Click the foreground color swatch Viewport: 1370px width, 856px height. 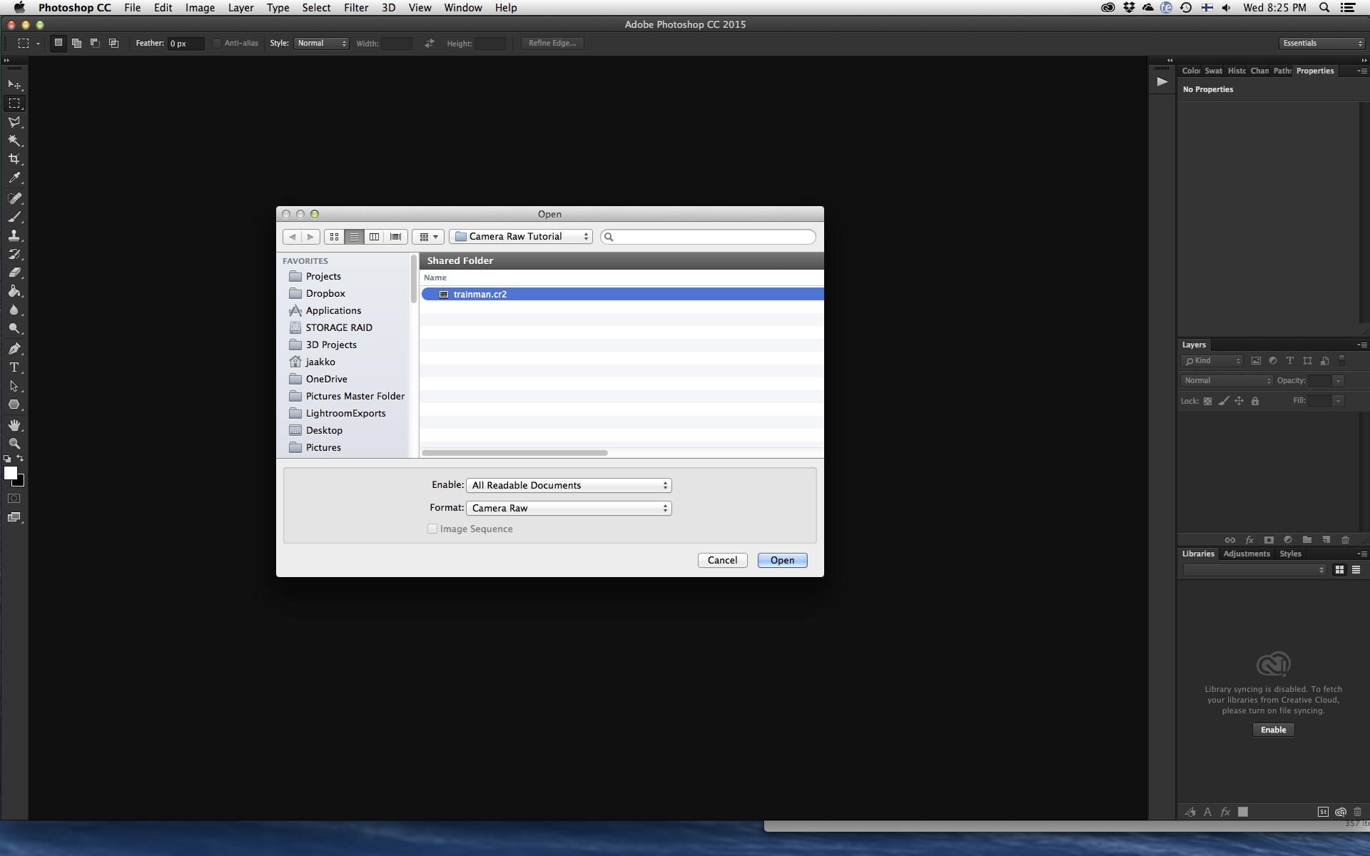click(x=11, y=473)
